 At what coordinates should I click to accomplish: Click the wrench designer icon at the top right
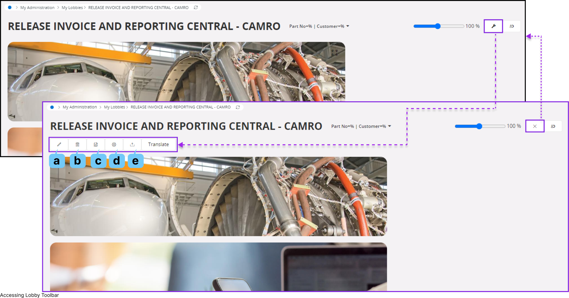click(x=493, y=26)
